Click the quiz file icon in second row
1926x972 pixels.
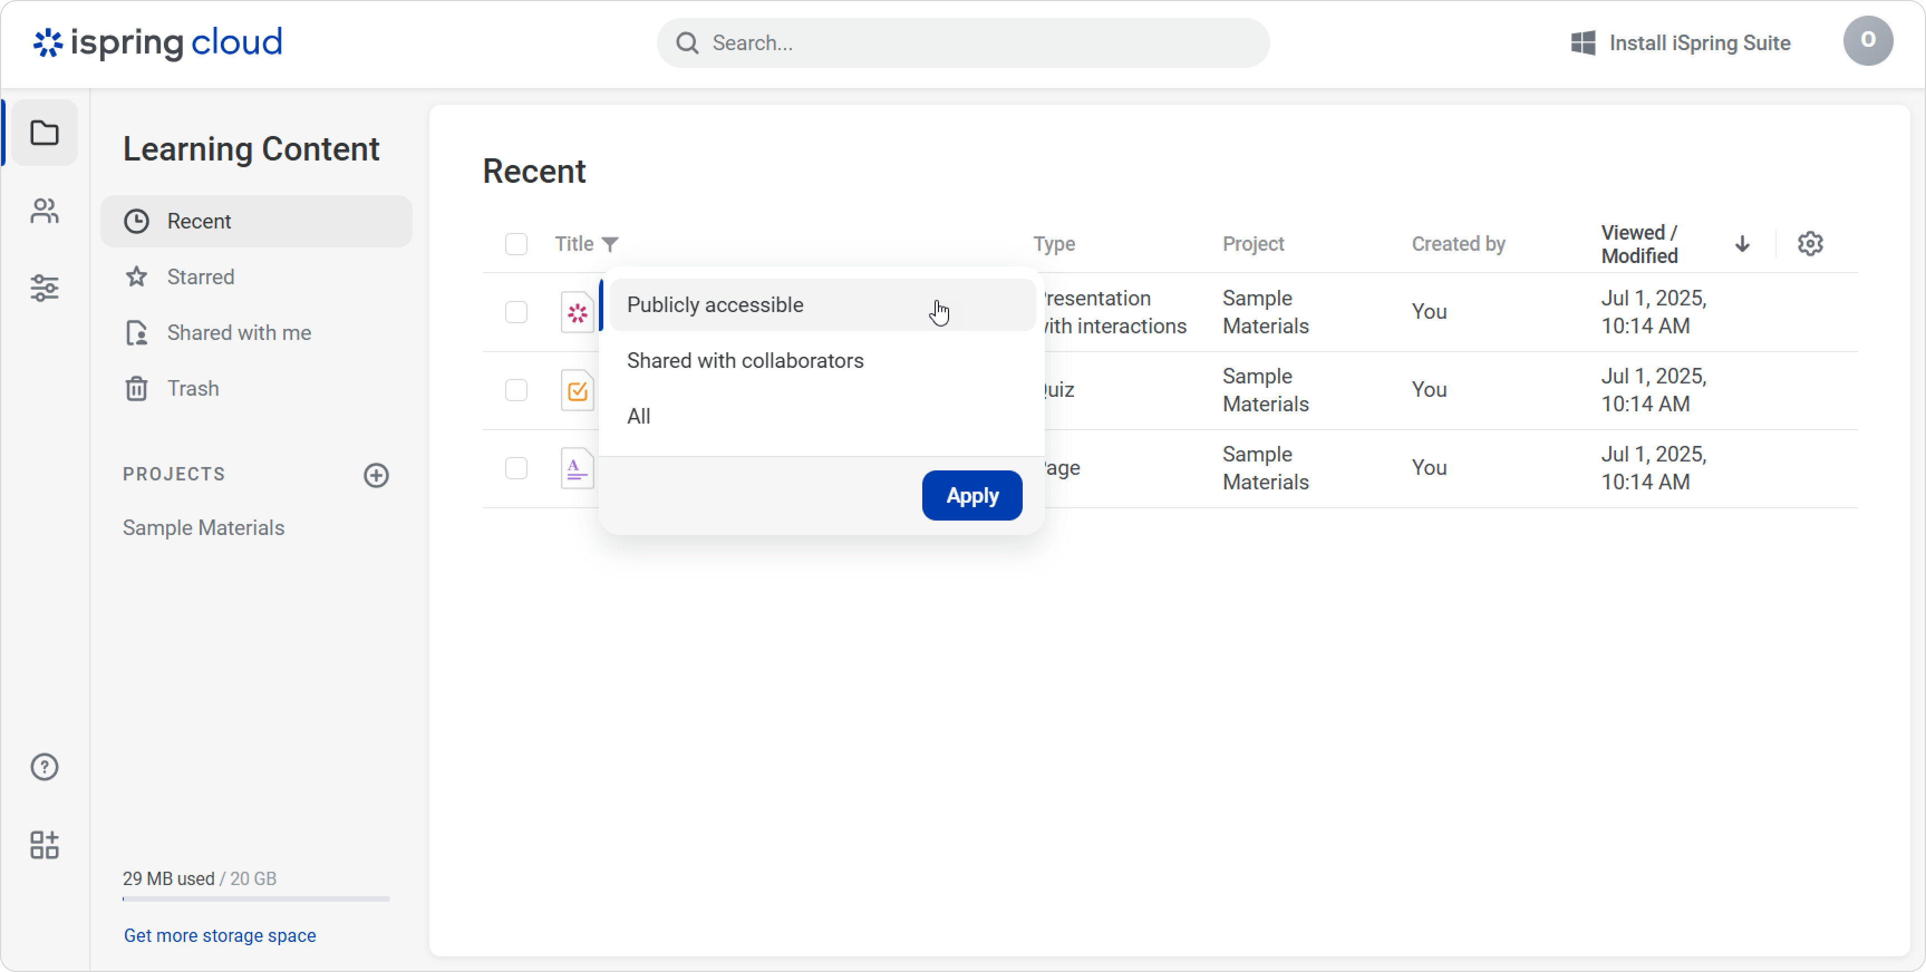pos(577,390)
